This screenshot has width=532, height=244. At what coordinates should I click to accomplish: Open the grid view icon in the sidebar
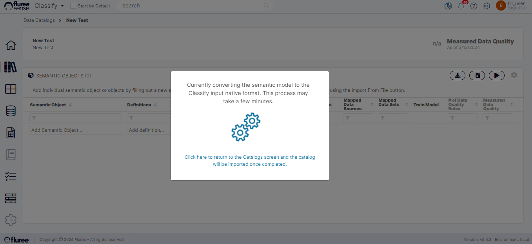tap(11, 89)
